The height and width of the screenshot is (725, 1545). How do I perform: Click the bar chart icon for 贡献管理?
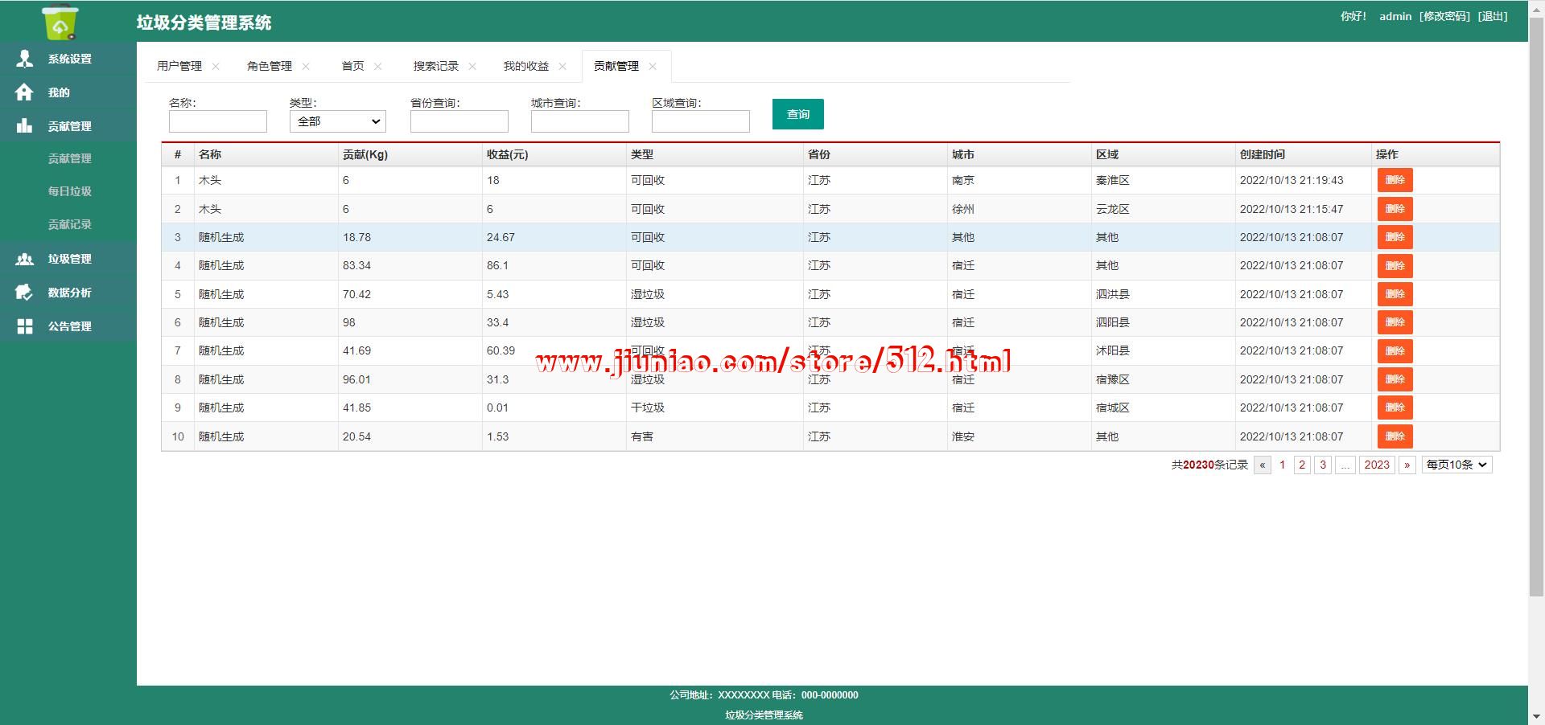(25, 126)
